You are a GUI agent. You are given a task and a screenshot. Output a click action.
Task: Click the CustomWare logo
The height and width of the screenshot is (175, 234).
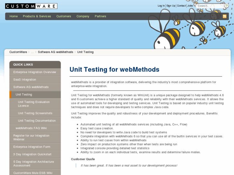click(x=31, y=6)
